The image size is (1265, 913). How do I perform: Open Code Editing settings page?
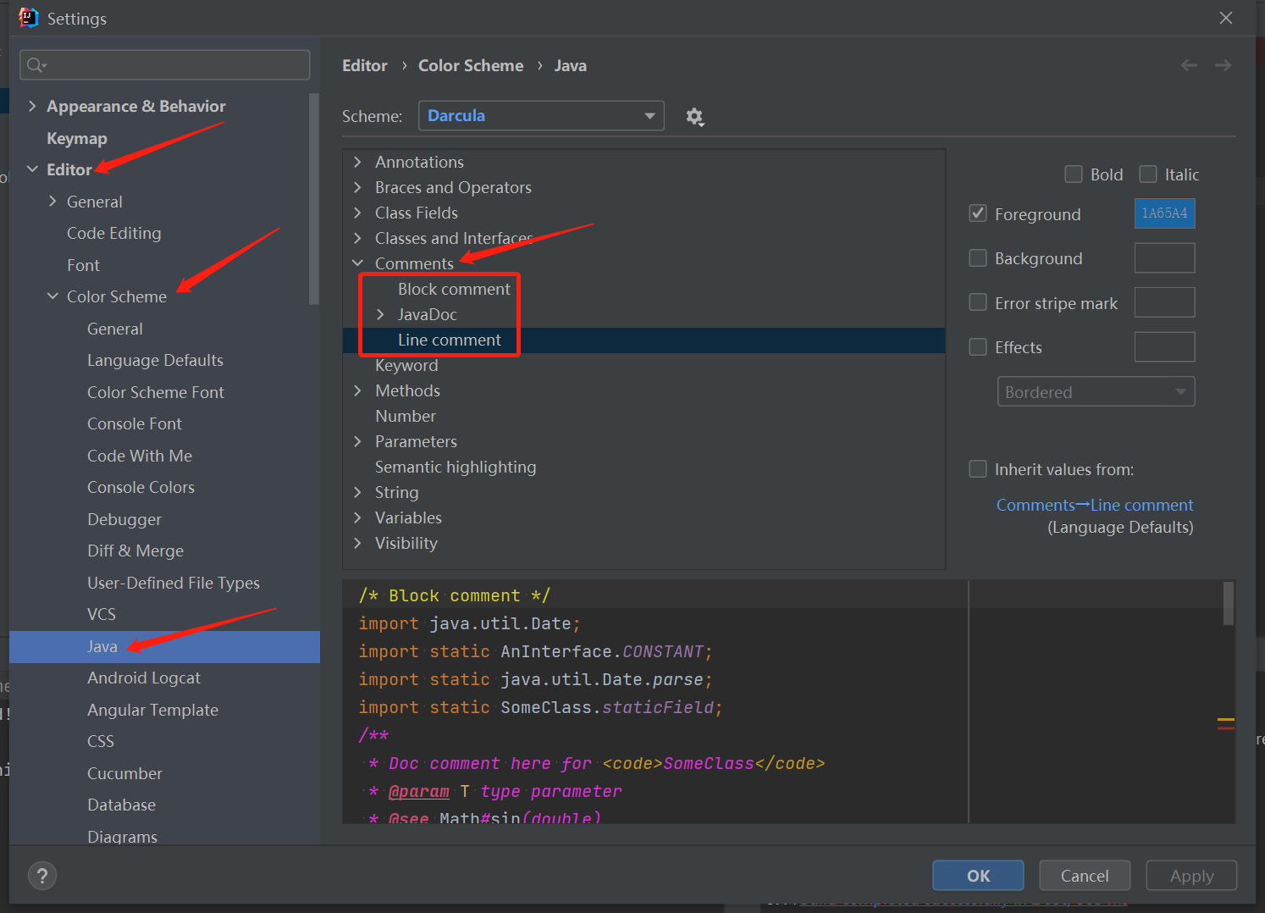point(113,233)
